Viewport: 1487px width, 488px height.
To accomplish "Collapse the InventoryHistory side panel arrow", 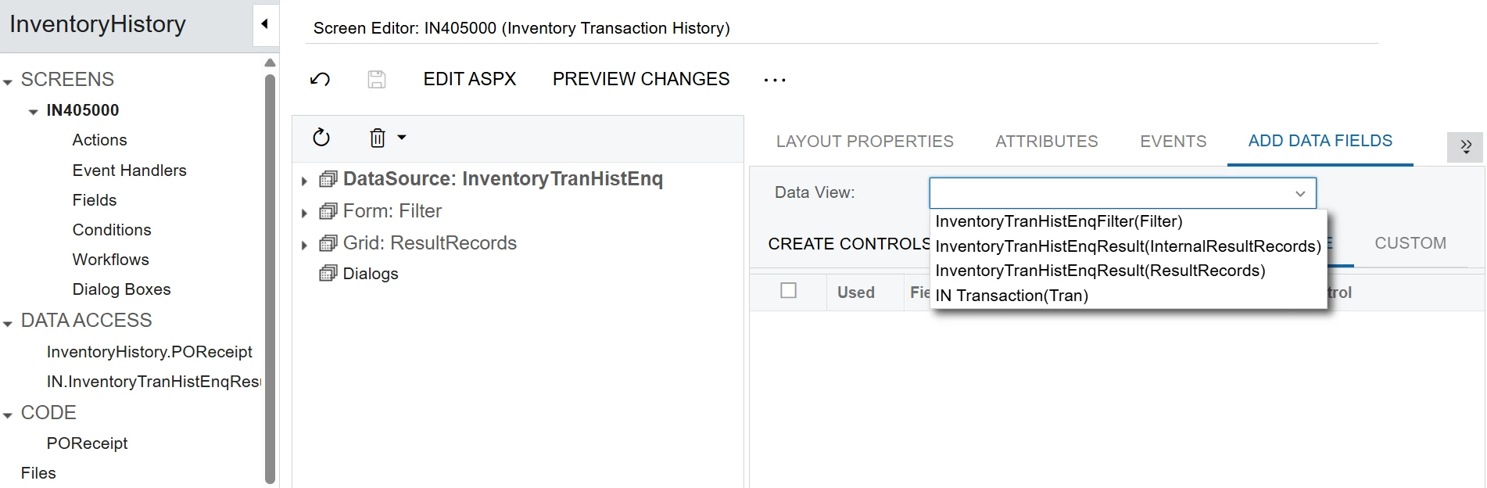I will [x=265, y=23].
